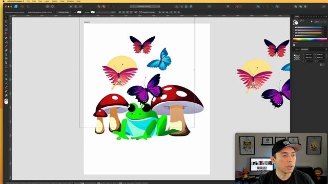Adjust the magenta color slider

point(308,30)
